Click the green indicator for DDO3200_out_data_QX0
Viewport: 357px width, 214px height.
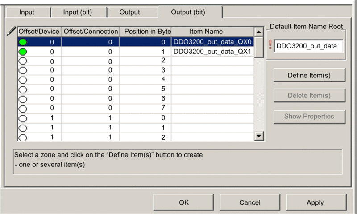(23, 42)
